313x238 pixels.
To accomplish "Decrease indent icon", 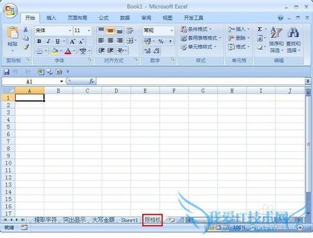I will pyautogui.click(x=101, y=50).
